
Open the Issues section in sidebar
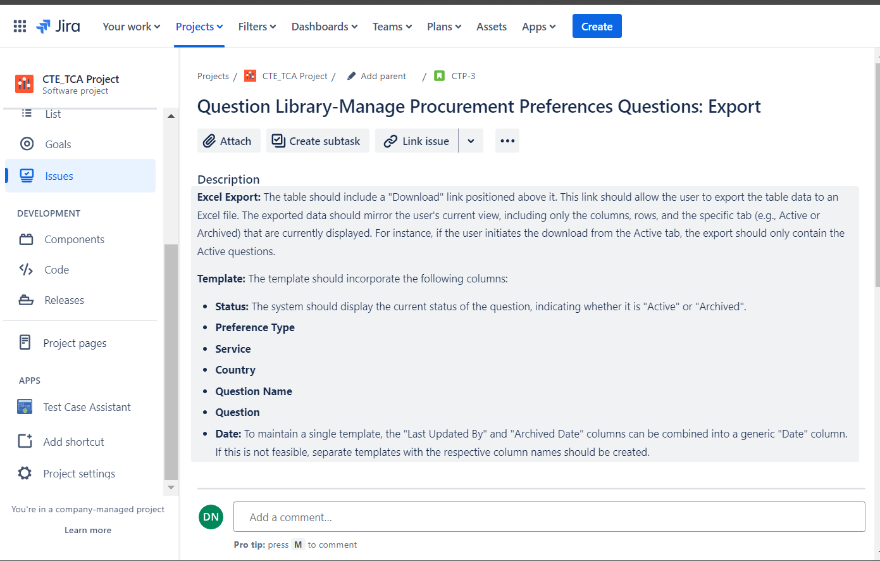click(57, 175)
